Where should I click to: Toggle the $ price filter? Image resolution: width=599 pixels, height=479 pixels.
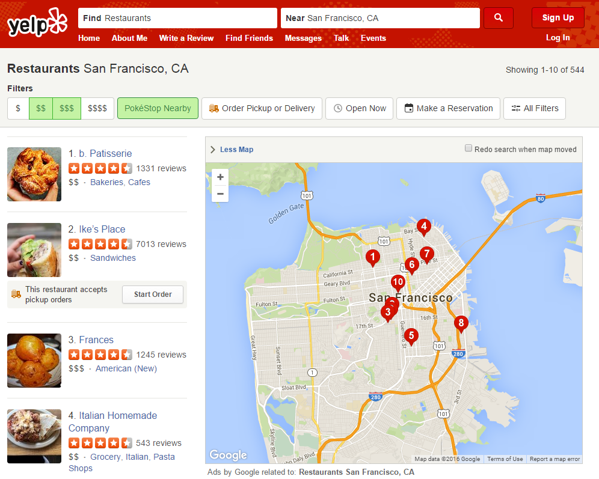click(x=18, y=108)
